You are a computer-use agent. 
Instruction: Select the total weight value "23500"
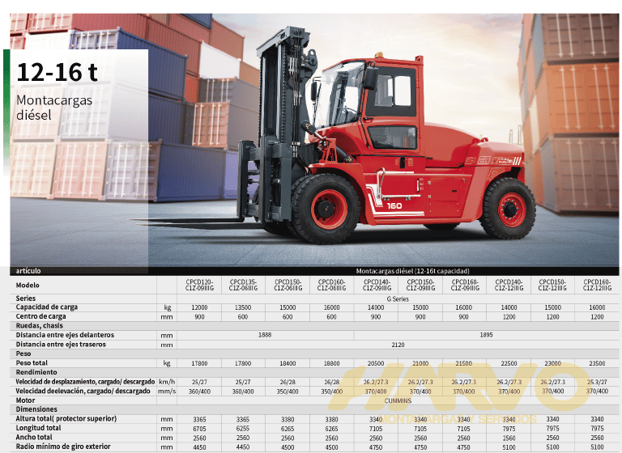coord(598,363)
